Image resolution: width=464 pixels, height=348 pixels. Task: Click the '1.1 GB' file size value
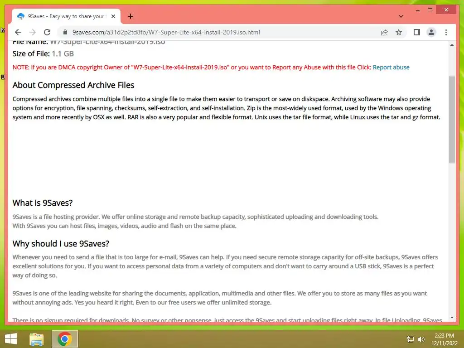[x=63, y=53]
